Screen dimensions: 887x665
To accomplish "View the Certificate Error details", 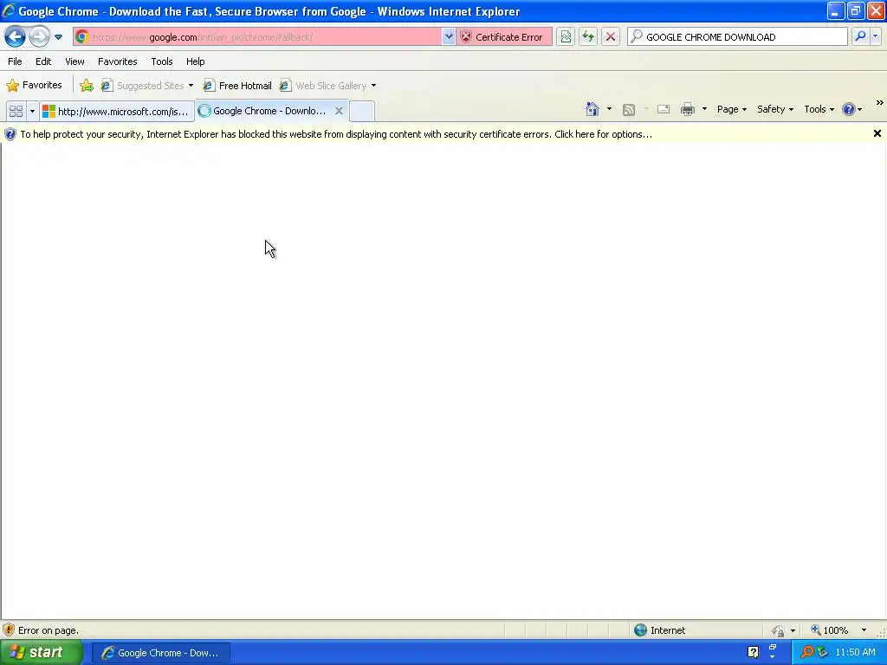I will pyautogui.click(x=504, y=37).
